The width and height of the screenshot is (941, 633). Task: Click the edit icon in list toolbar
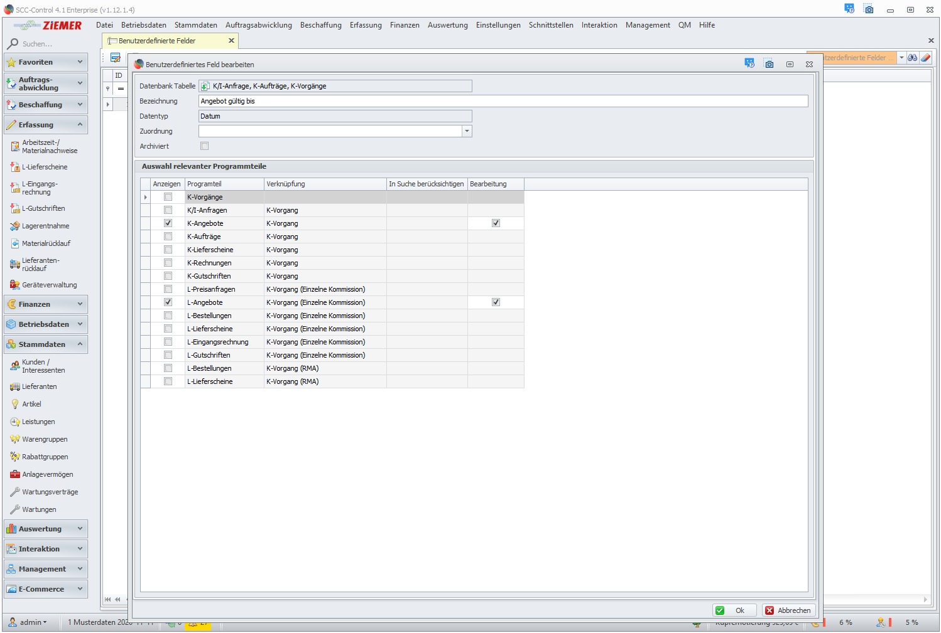116,58
